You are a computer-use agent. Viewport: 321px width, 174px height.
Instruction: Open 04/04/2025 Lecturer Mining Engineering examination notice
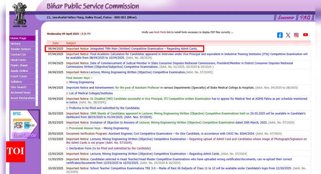[137, 72]
